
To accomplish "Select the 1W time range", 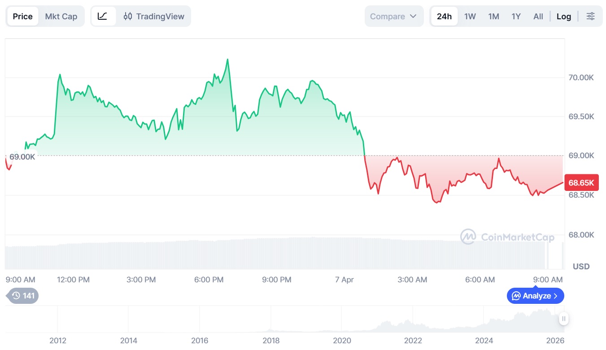I will (470, 16).
